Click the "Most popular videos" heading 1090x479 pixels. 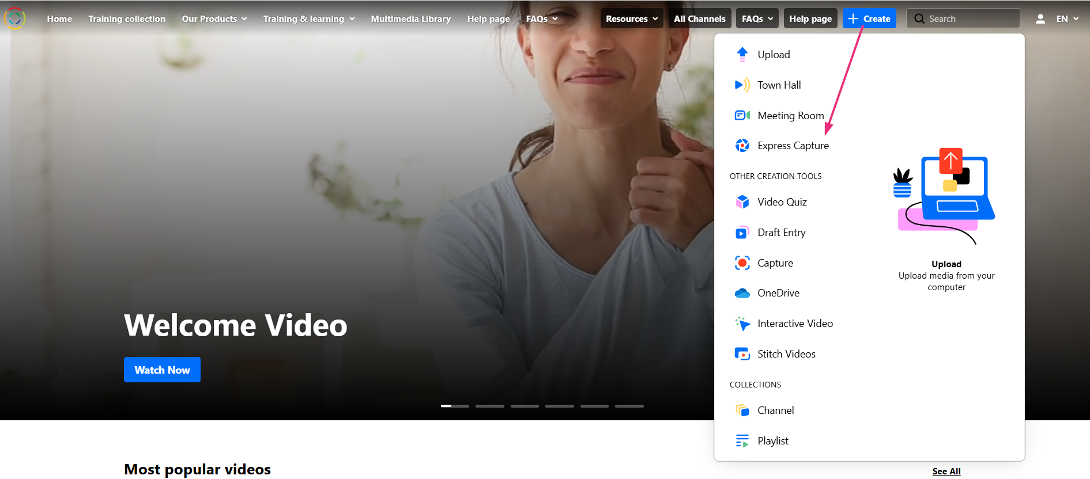tap(197, 470)
